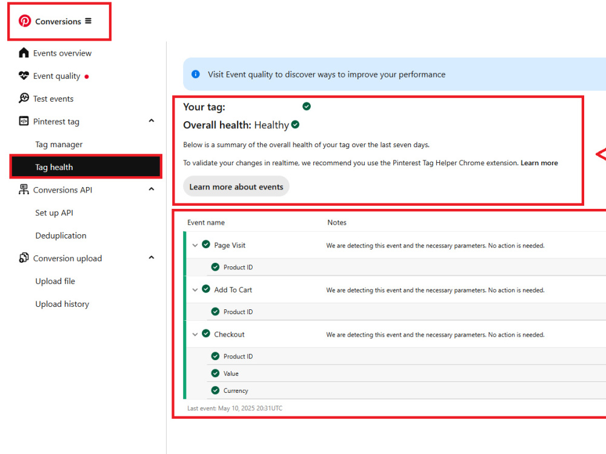Click the Event quality heart-pulse icon
Image resolution: width=606 pixels, height=454 pixels.
pyautogui.click(x=24, y=75)
